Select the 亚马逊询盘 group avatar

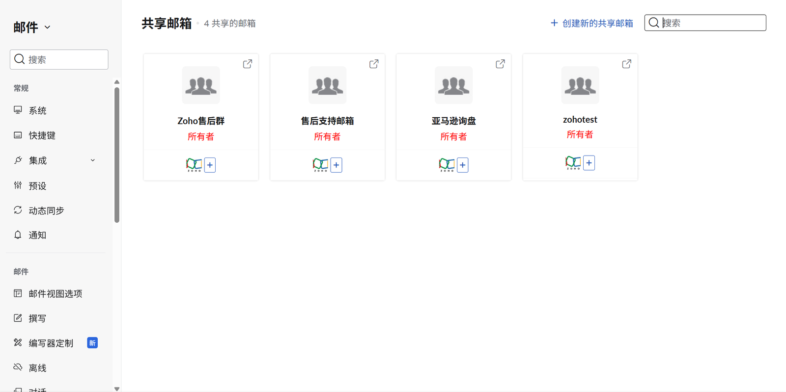pos(453,85)
